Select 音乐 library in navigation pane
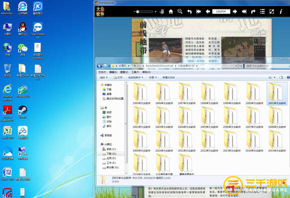The image size is (290, 198). pos(107,126)
